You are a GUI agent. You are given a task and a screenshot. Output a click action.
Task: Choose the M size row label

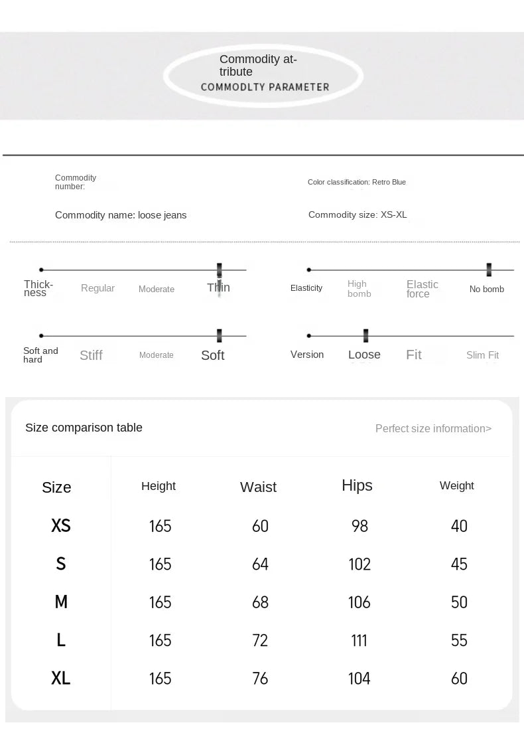[61, 602]
